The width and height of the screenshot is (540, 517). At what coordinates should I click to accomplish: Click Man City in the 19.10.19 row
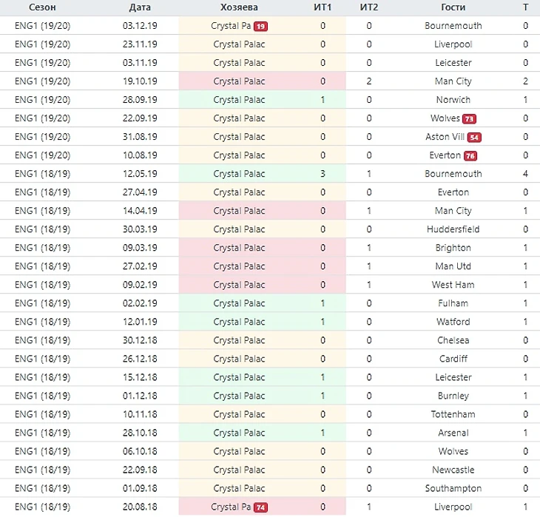tap(453, 81)
